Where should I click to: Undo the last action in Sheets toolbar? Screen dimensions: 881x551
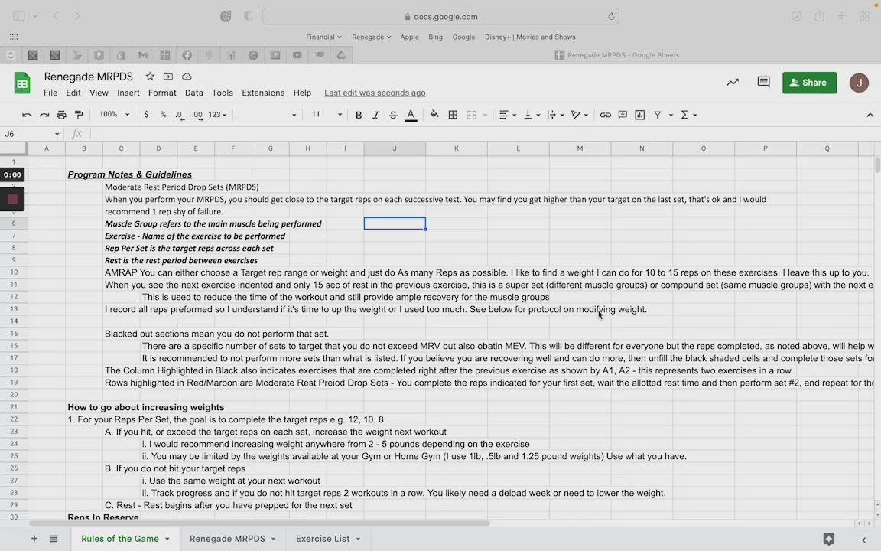tap(27, 115)
